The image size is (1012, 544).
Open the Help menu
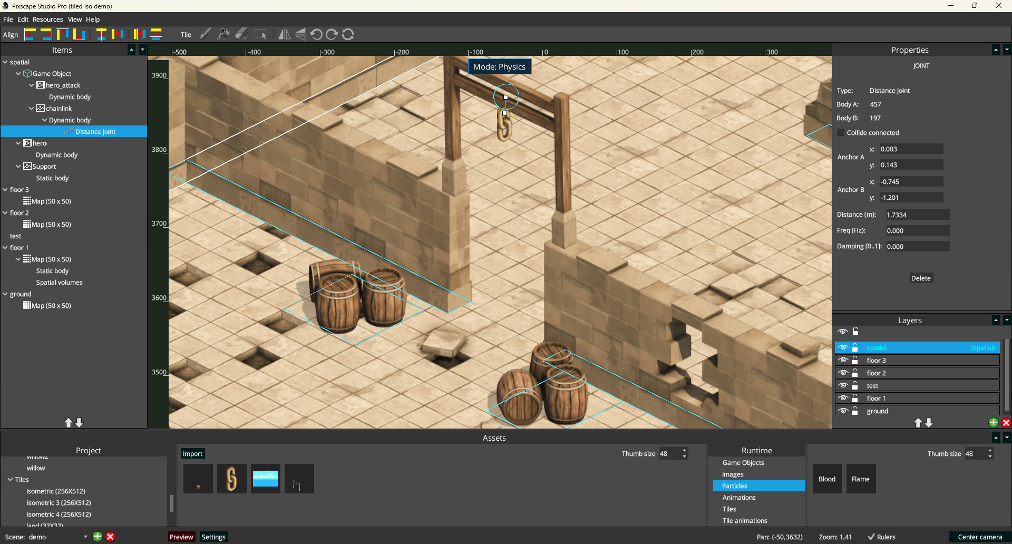pos(93,20)
